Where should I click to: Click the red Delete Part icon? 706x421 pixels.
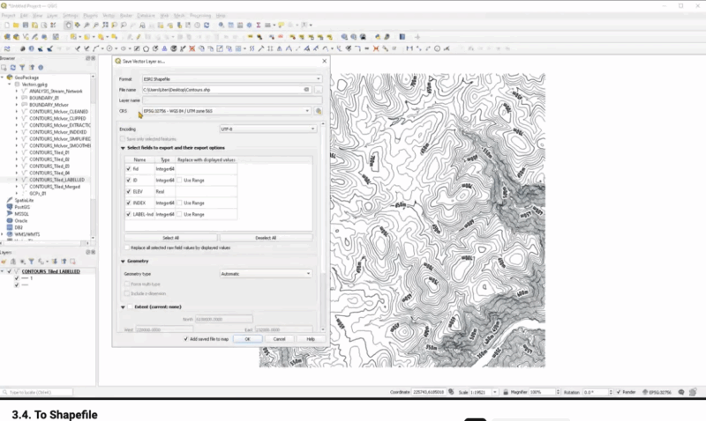[x=192, y=48]
